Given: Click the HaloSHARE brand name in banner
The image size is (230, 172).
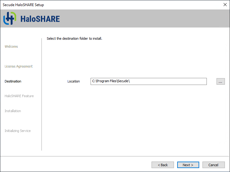Looking at the screenshot, I should pyautogui.click(x=40, y=19).
